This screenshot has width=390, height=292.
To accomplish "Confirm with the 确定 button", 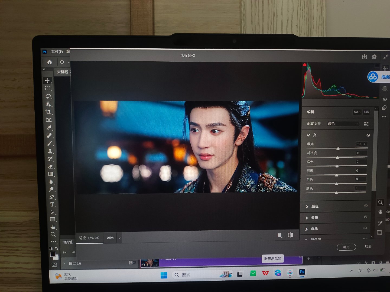I will pyautogui.click(x=346, y=247).
